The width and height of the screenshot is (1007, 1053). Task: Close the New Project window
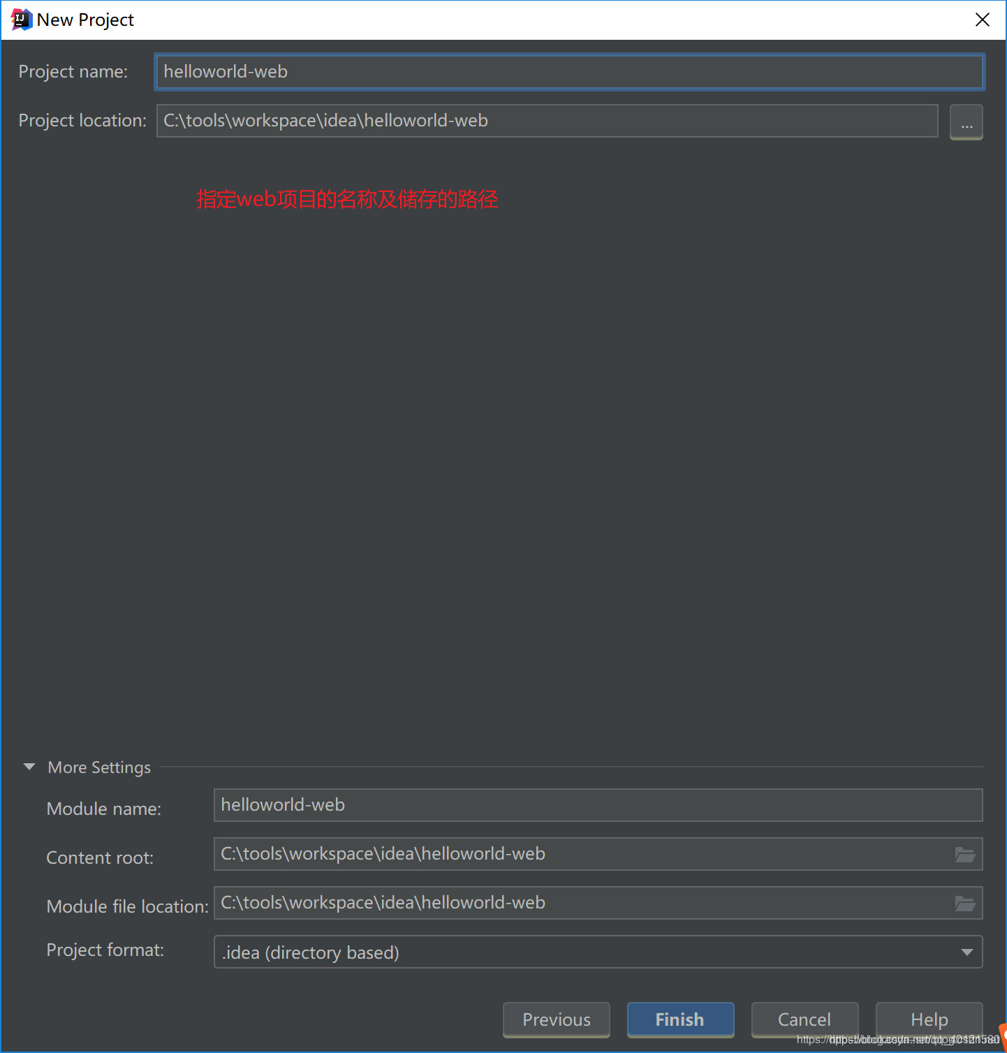tap(983, 20)
